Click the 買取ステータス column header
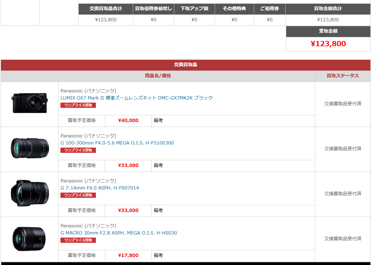 pos(343,76)
